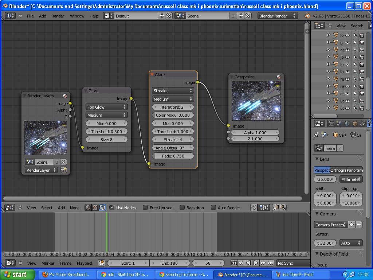This screenshot has height=280, width=373.
Task: Open the Streaks glare type dropdown
Action: (173, 91)
